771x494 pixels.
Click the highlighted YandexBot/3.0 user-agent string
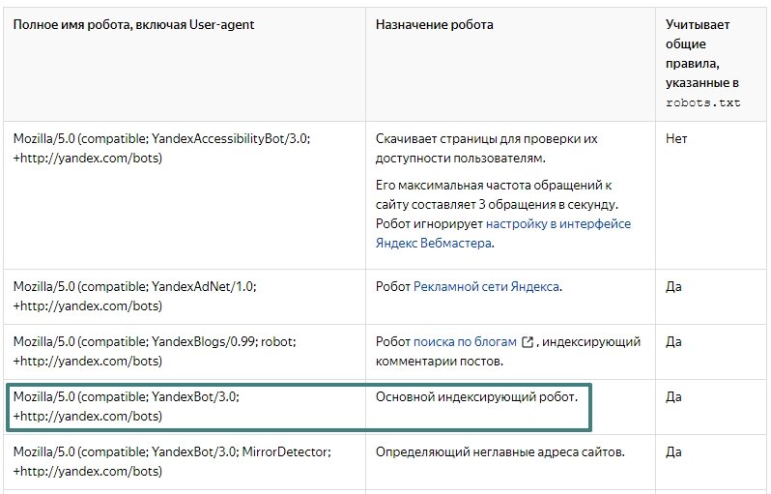tap(126, 406)
